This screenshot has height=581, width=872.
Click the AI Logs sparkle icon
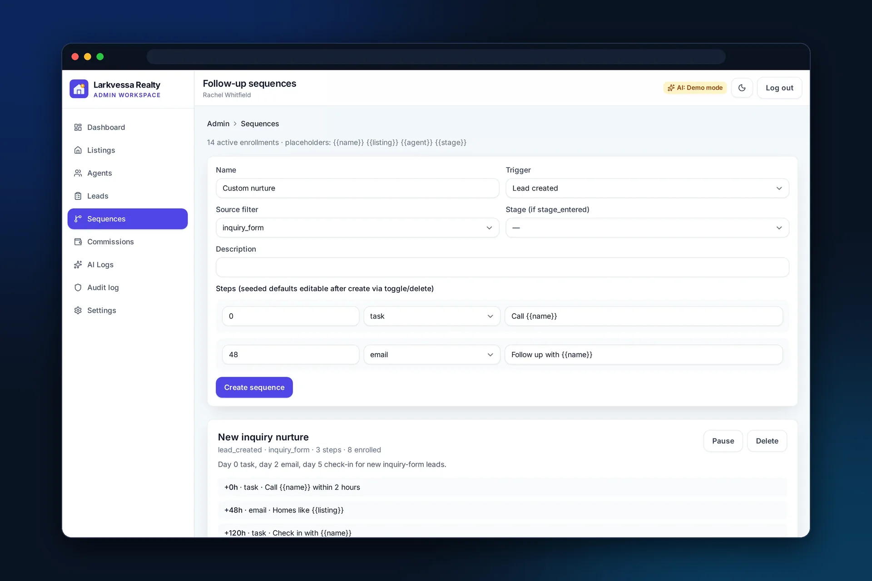78,265
